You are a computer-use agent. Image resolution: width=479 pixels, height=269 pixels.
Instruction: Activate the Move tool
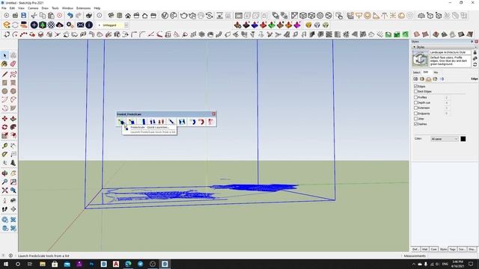4,119
